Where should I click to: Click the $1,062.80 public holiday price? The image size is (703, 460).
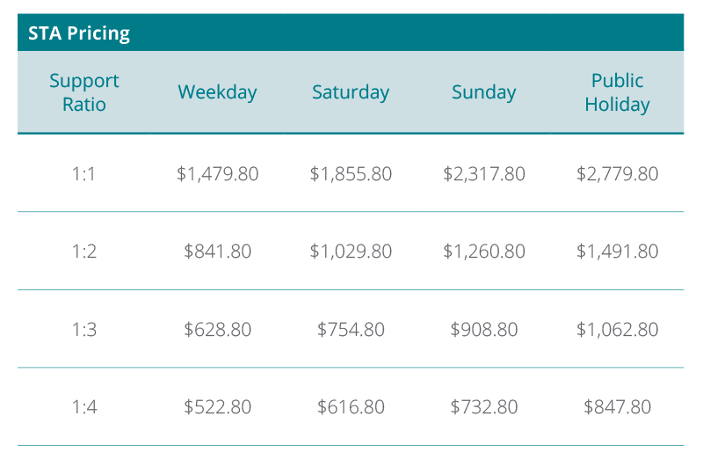click(617, 330)
